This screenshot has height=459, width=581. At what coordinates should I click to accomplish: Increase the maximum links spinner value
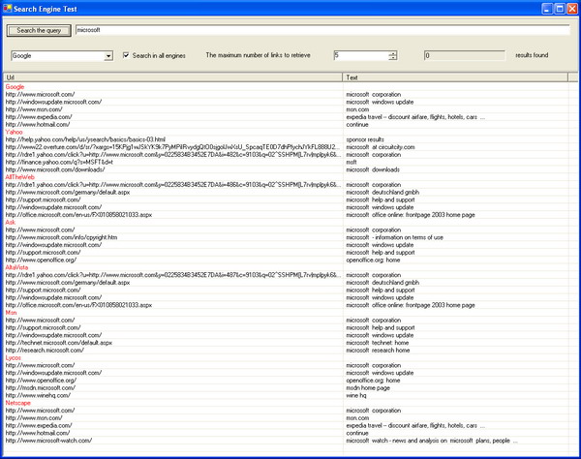click(x=392, y=53)
